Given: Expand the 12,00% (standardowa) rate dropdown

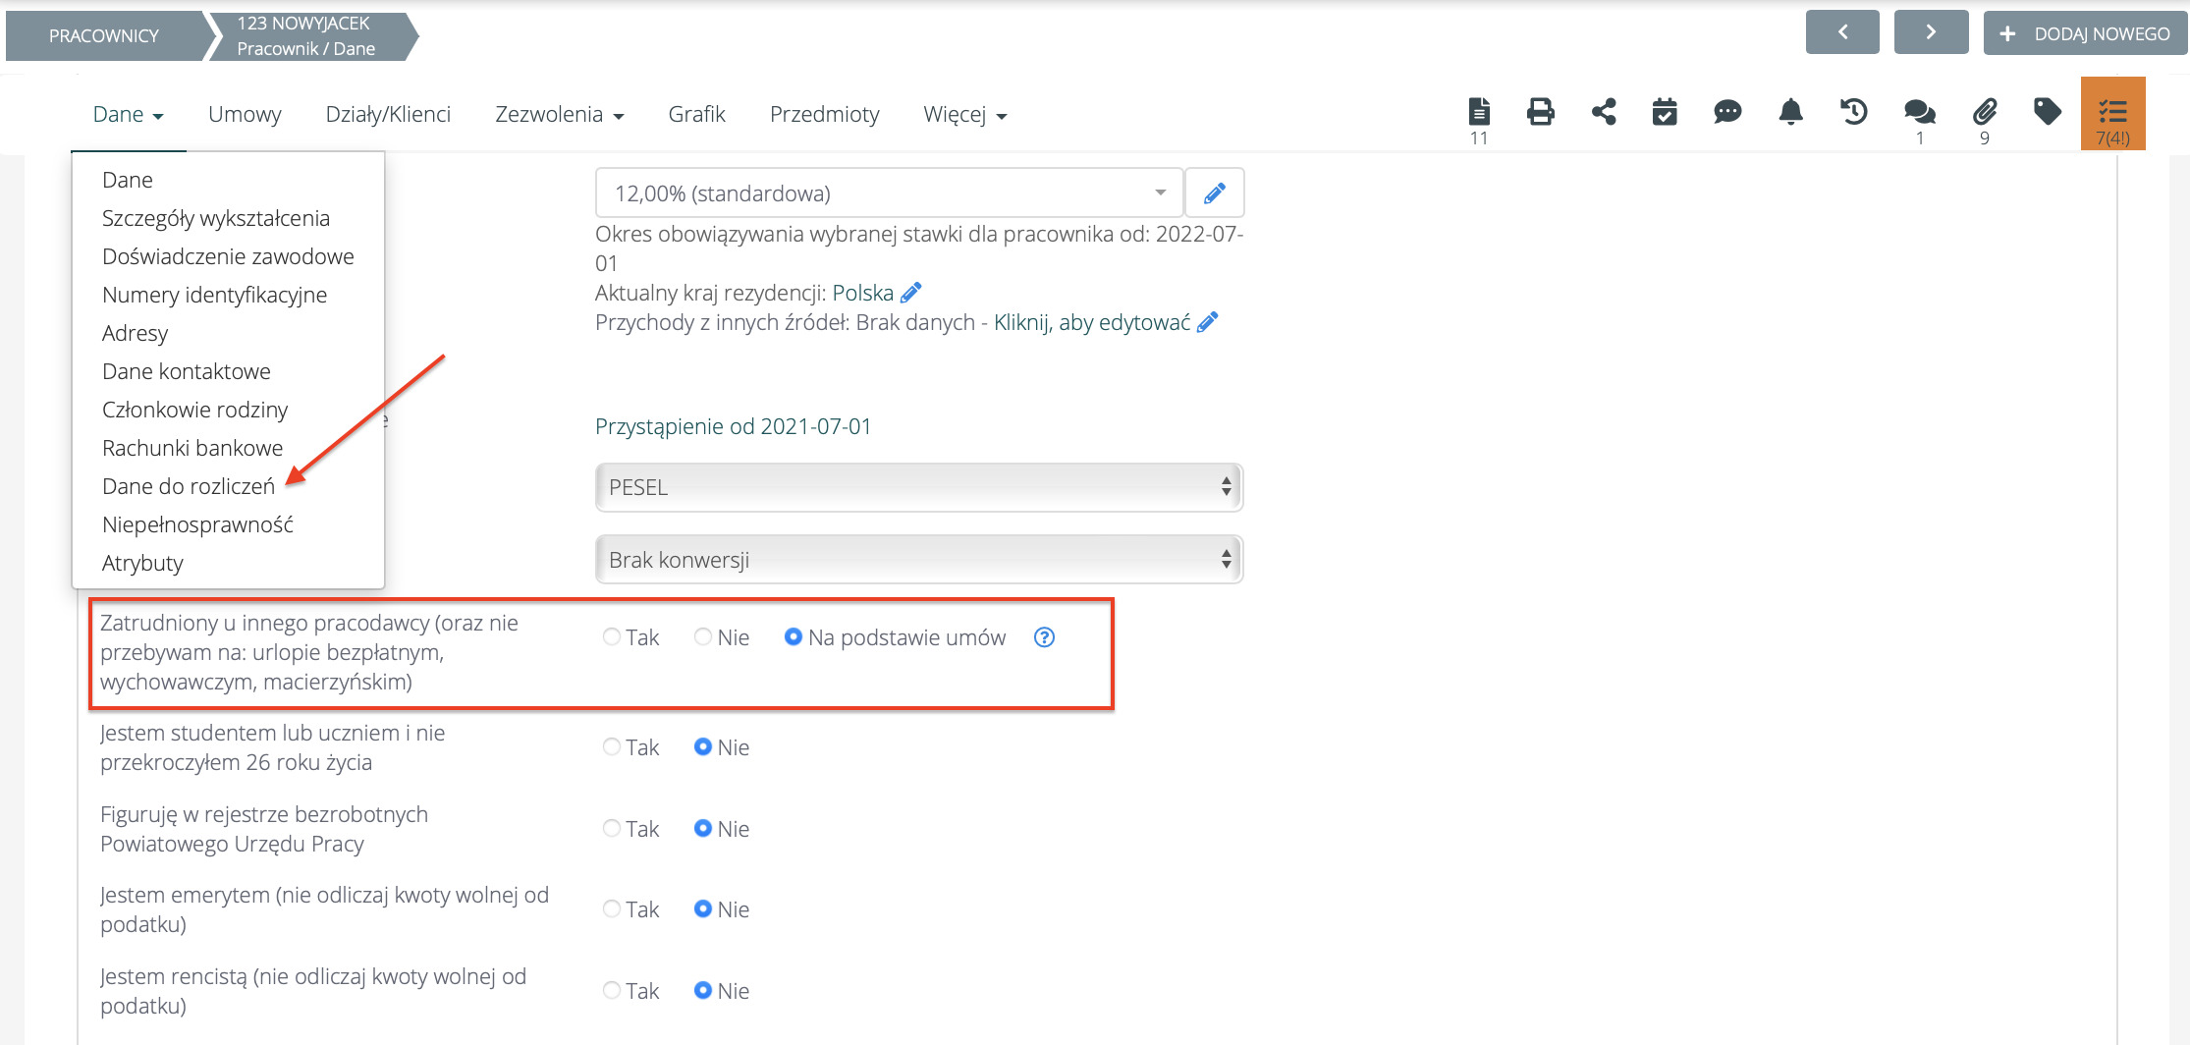Looking at the screenshot, I should (888, 193).
